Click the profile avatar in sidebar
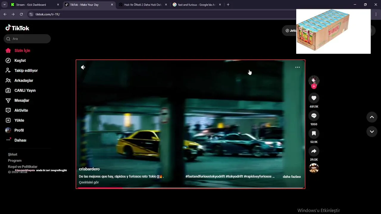This screenshot has width=381, height=214. click(8, 130)
